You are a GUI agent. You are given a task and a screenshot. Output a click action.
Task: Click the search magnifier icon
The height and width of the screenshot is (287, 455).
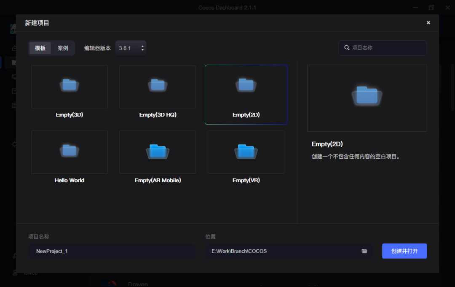tap(347, 48)
